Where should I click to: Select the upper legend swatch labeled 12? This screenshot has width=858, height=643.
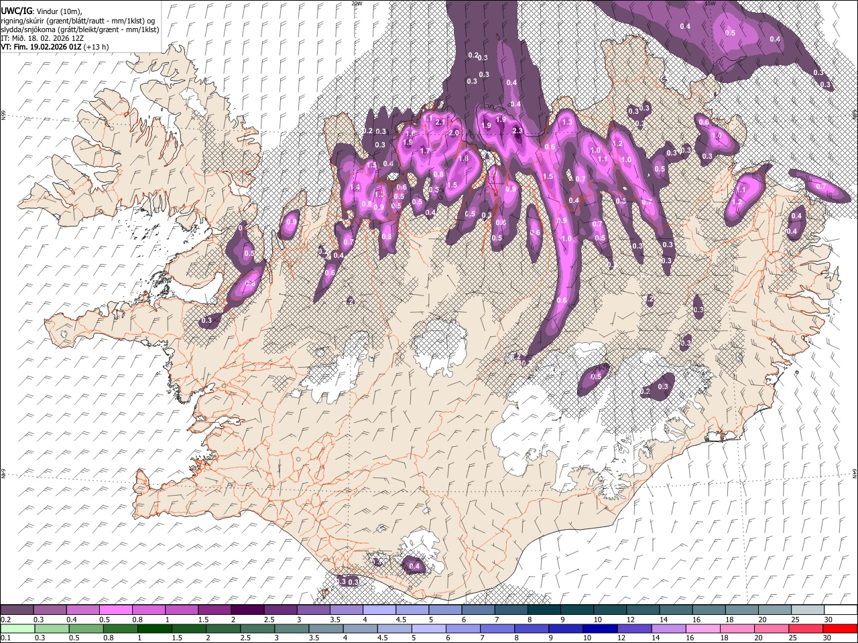pos(643,610)
